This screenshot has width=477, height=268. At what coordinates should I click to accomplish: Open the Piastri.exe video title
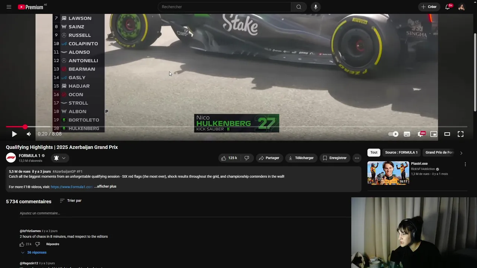pyautogui.click(x=419, y=163)
